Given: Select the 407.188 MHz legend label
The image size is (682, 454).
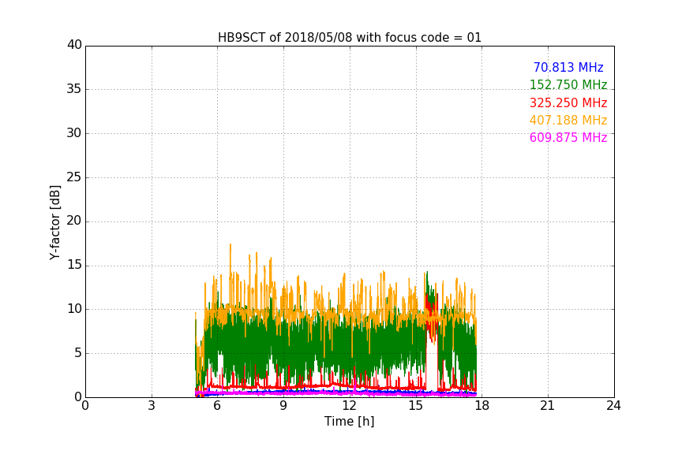Looking at the screenshot, I should pos(568,121).
